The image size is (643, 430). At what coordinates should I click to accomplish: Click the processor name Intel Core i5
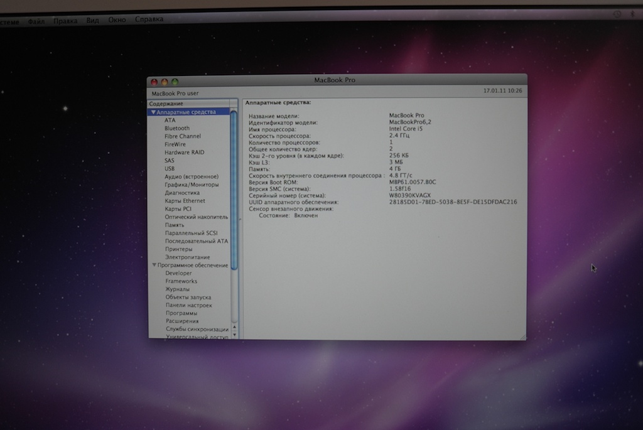406,128
